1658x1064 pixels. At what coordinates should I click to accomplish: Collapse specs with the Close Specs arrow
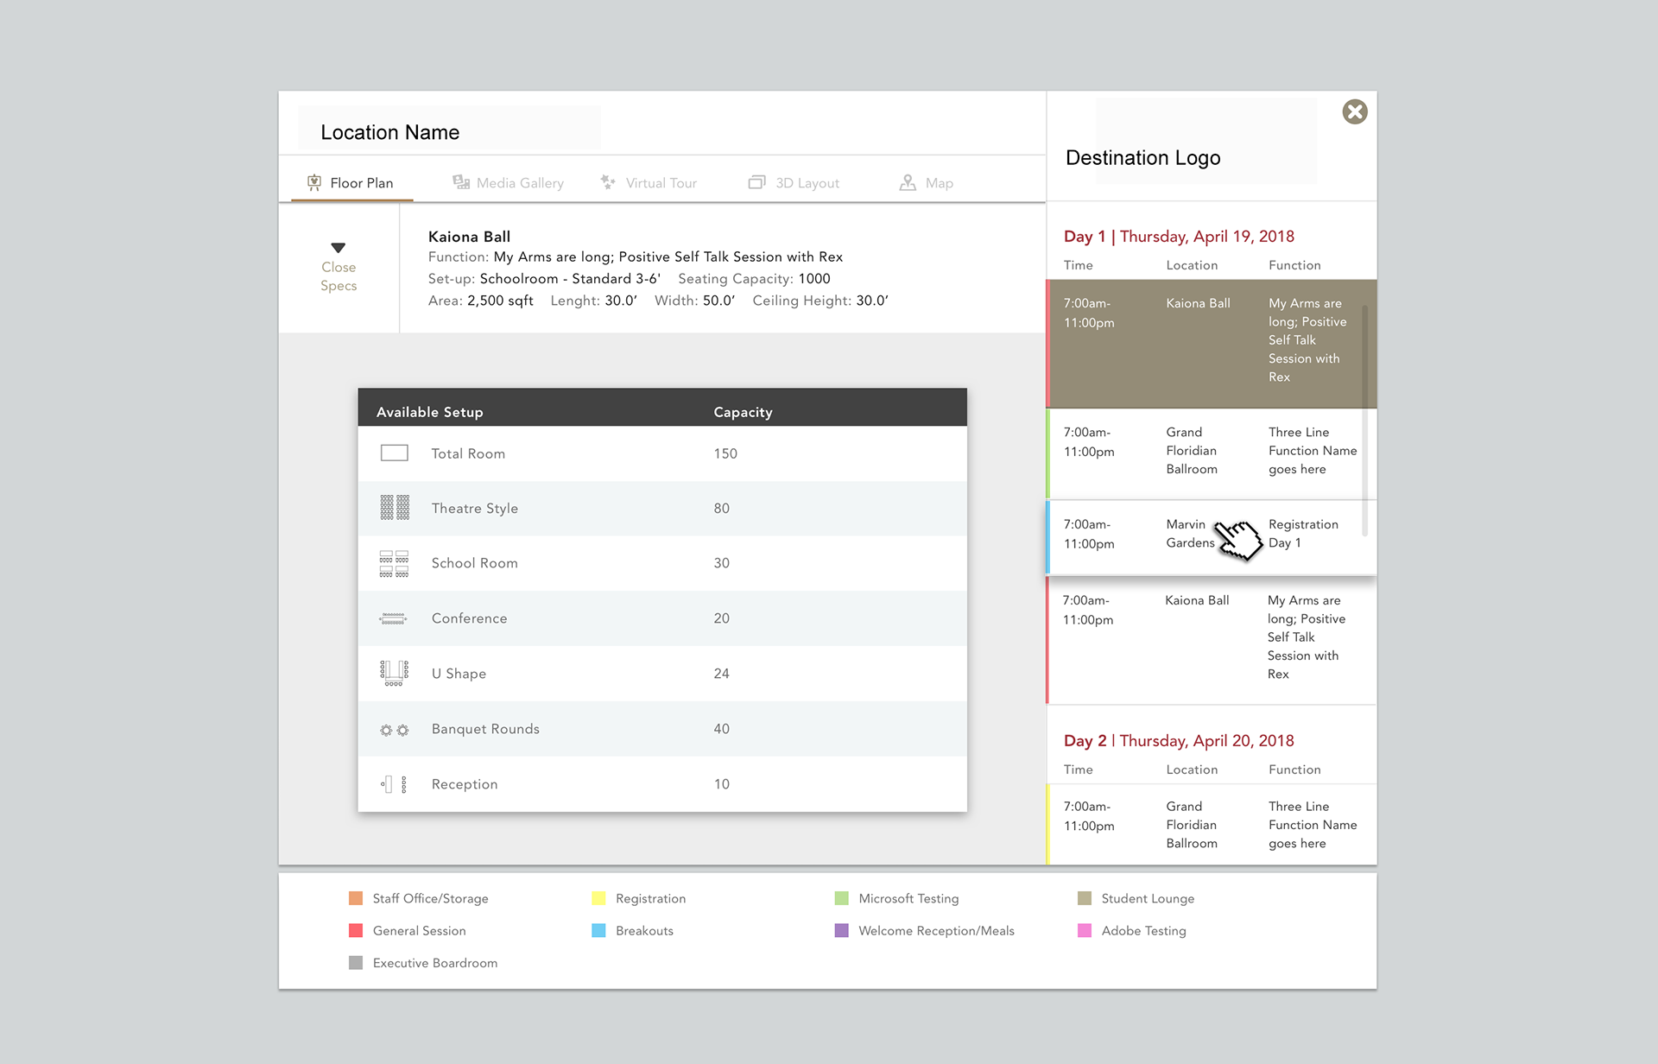[339, 248]
